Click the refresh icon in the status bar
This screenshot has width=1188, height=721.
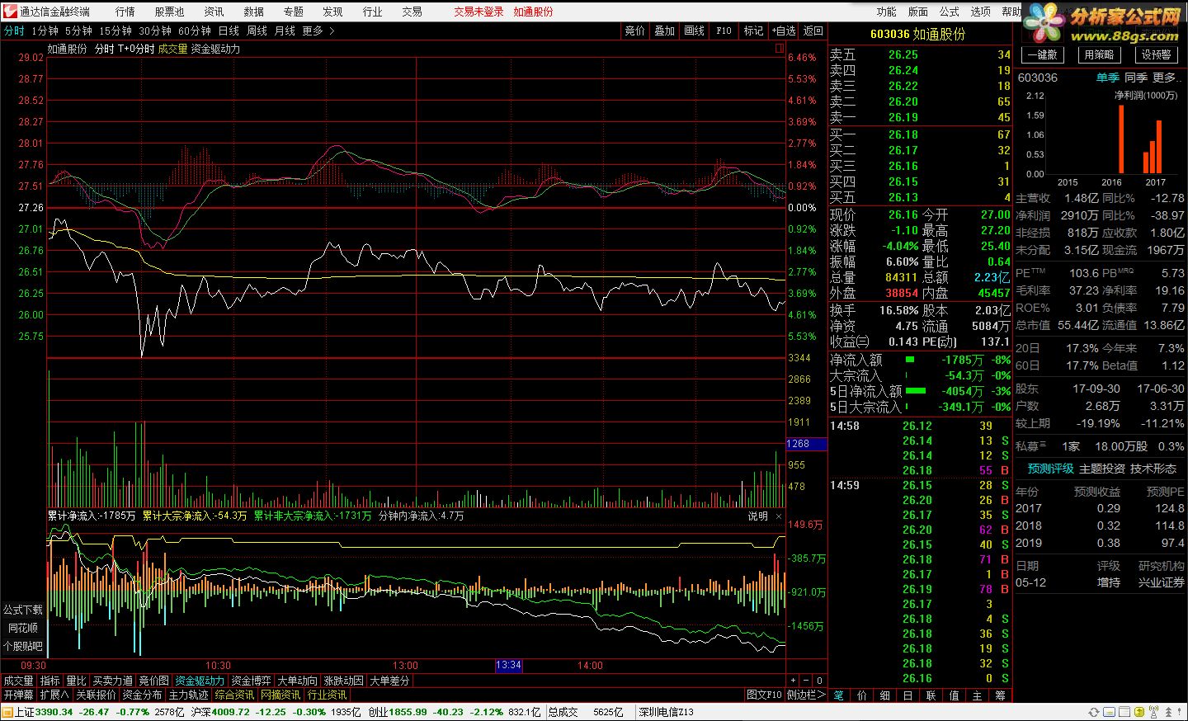(x=1094, y=712)
